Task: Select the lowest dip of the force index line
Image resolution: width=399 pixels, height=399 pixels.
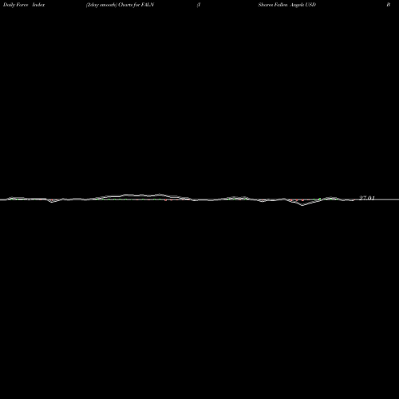Action: (302, 205)
